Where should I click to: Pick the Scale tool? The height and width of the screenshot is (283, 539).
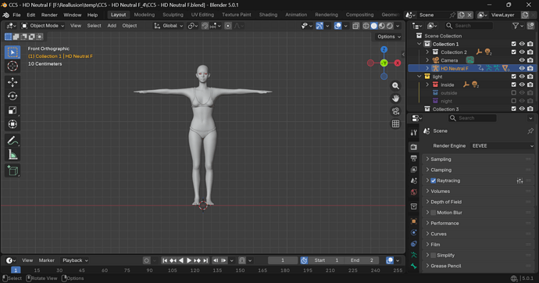point(12,110)
